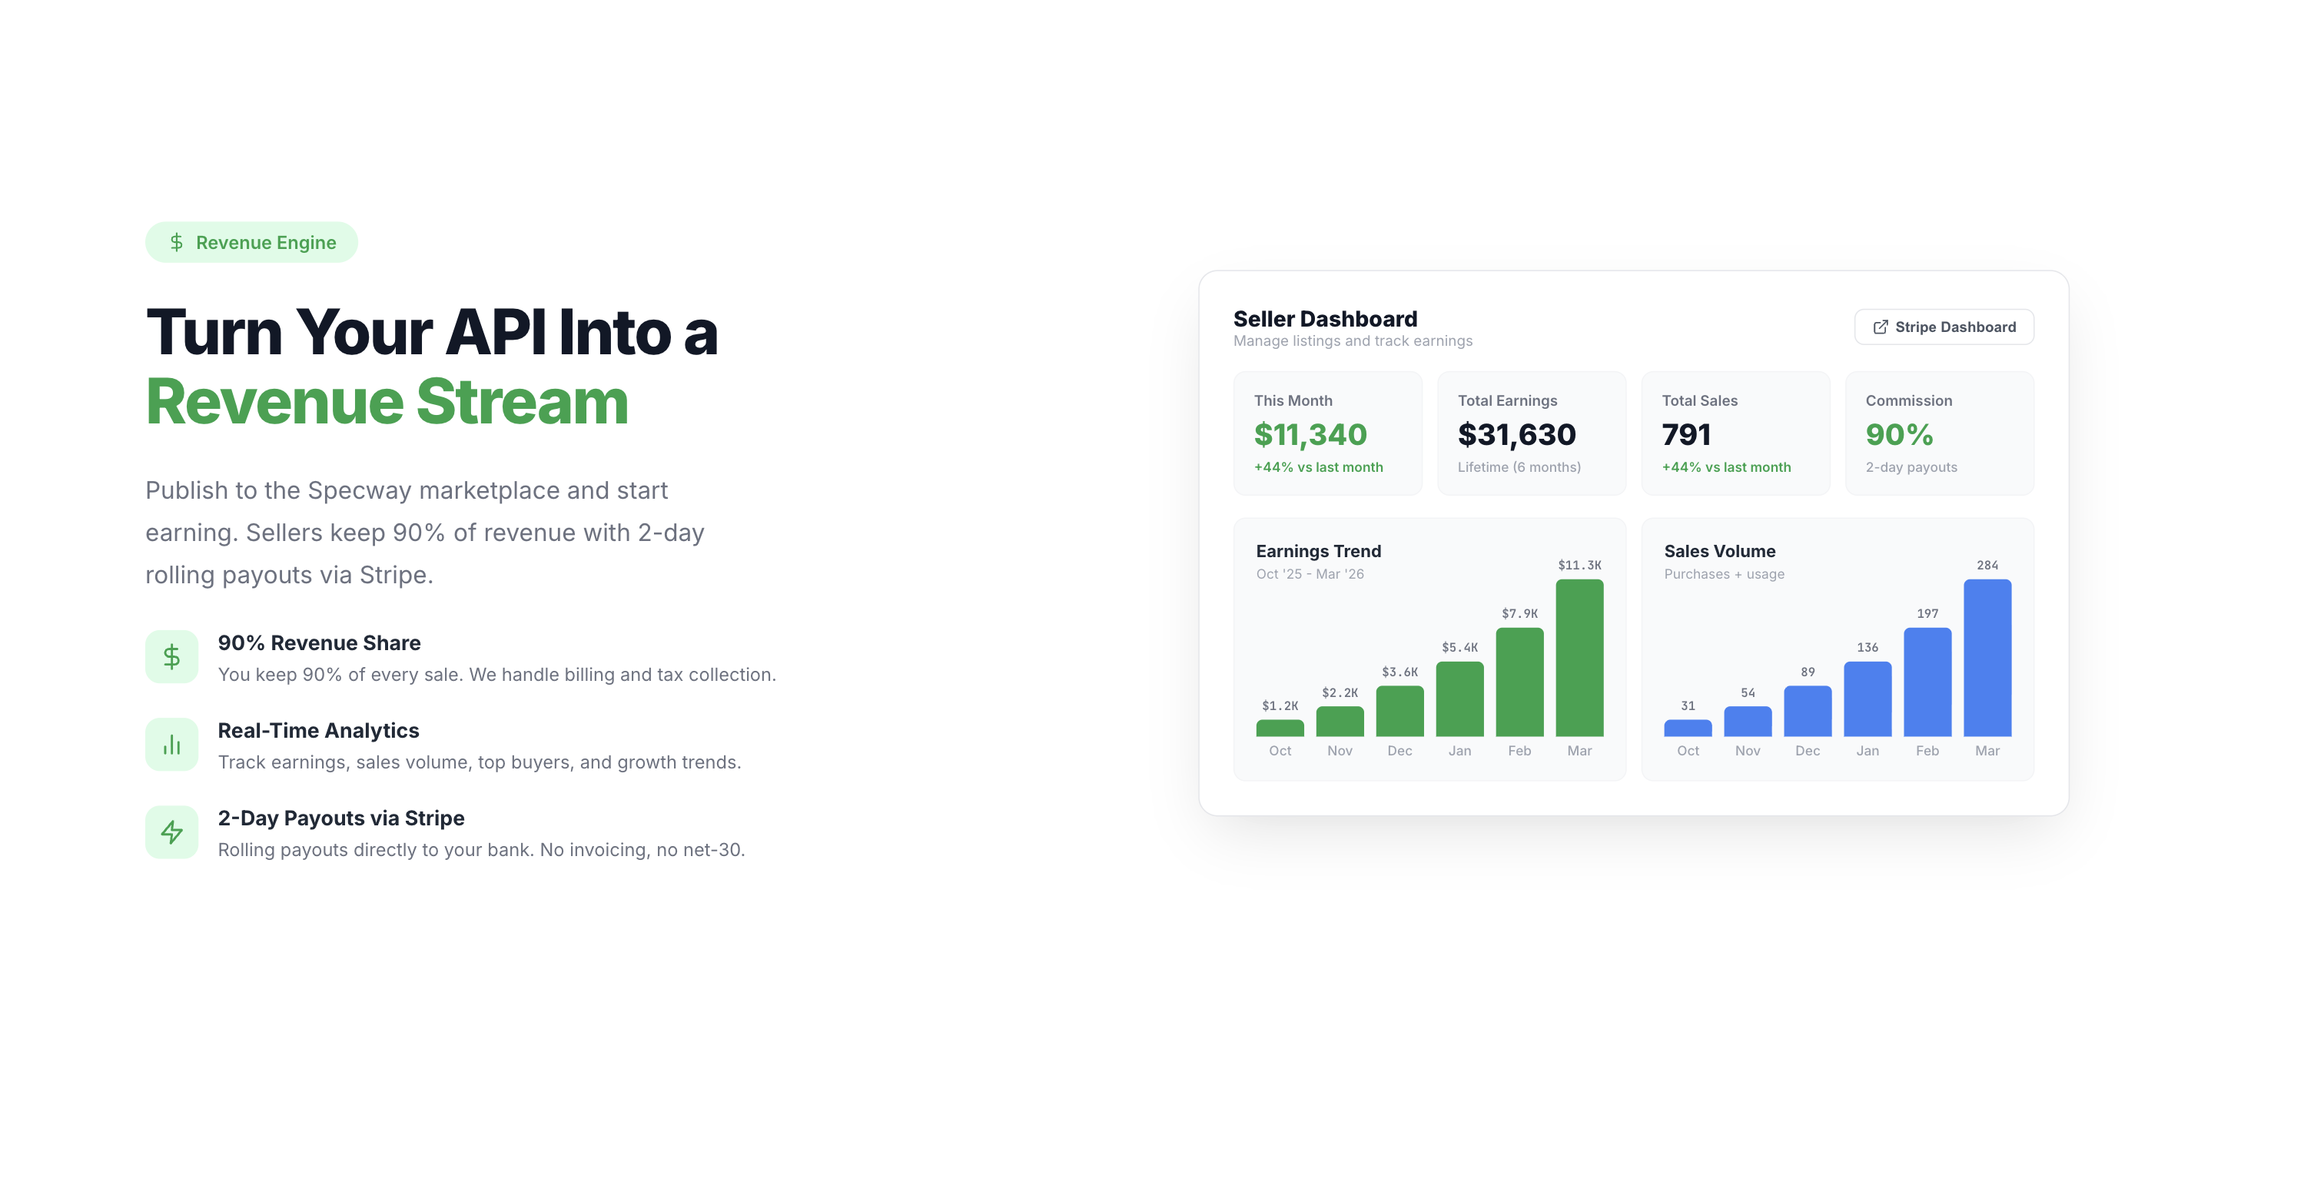Select the Total Earnings $31,630 card
The width and height of the screenshot is (2324, 1185).
click(x=1531, y=433)
